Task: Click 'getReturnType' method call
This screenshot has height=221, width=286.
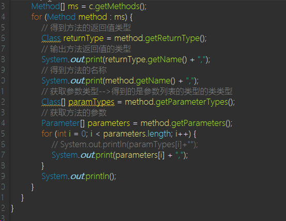Action: coord(172,39)
